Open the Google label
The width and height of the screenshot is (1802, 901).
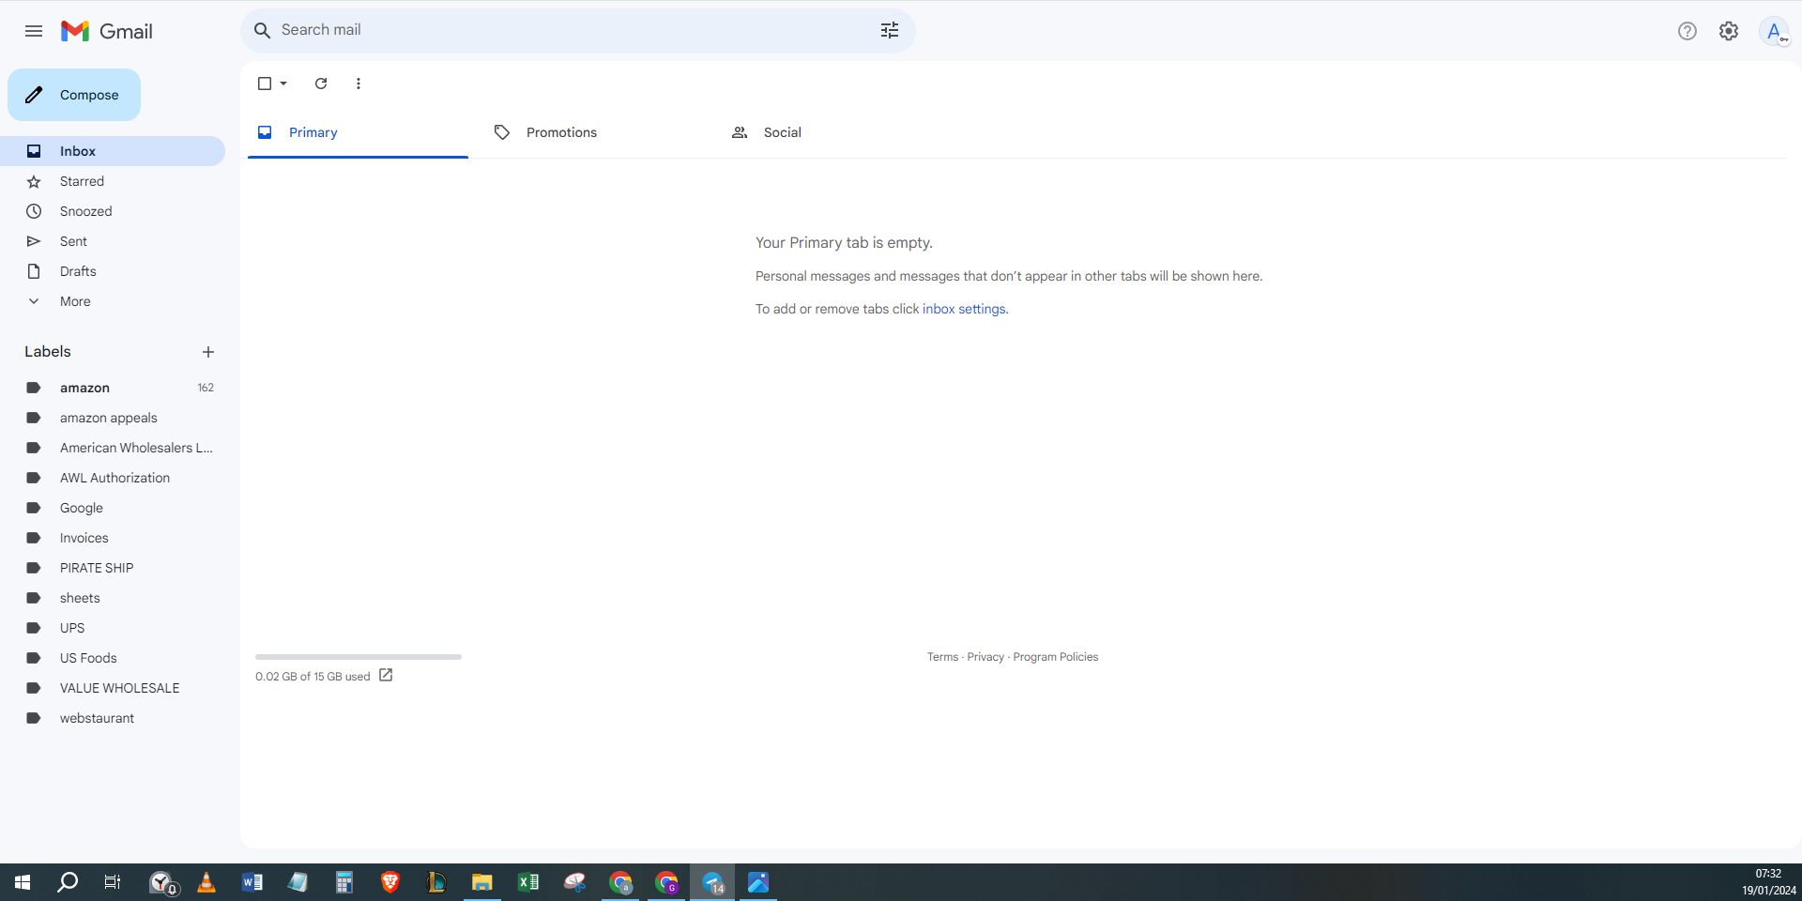point(113,508)
